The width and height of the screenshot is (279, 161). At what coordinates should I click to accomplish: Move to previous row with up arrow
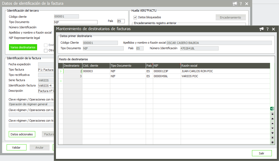coord(272,123)
